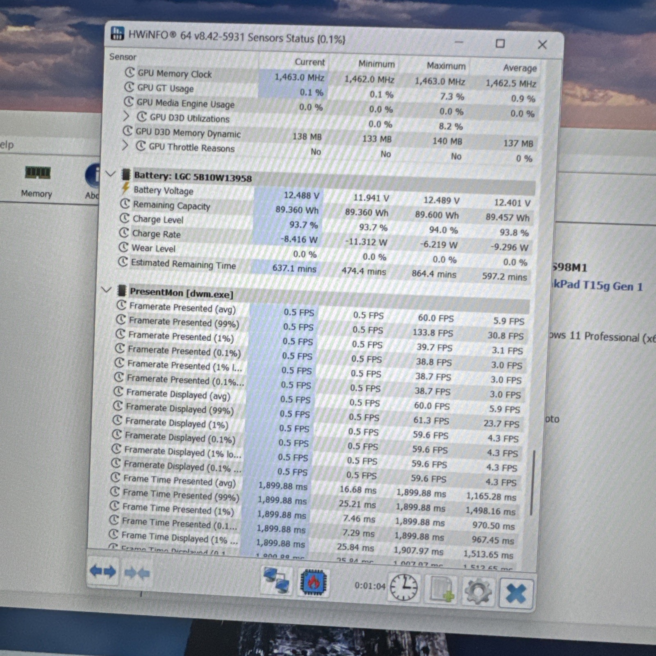Maximize the HWiNFO sensors window
The width and height of the screenshot is (656, 656).
[x=500, y=43]
